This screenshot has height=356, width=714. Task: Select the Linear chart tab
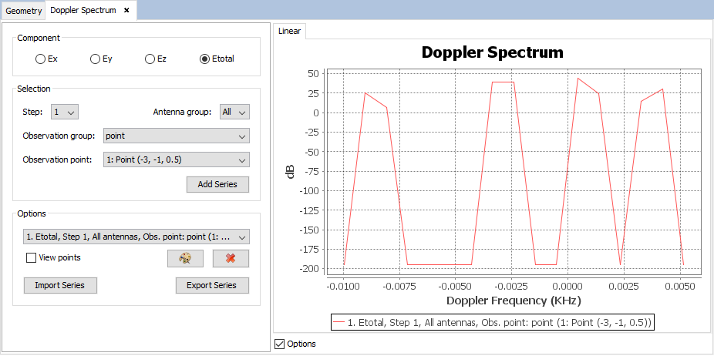(x=290, y=31)
